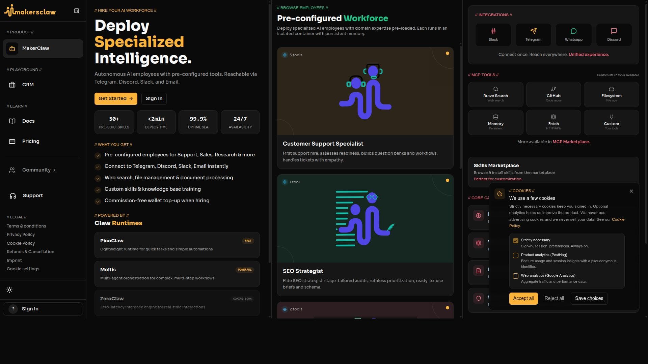Click the Community people icon
This screenshot has width=648, height=364.
coord(12,170)
